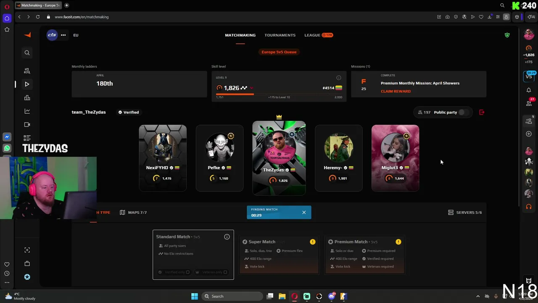Open the Miglut3 player card

(x=395, y=158)
